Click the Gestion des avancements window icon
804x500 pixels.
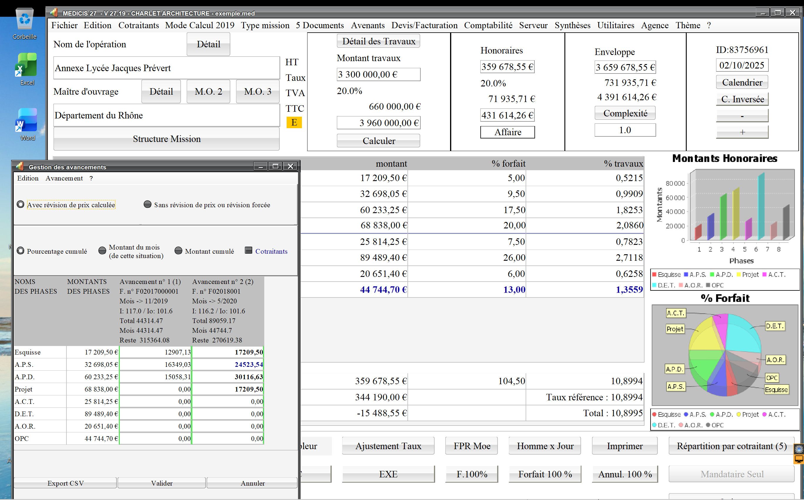point(20,166)
